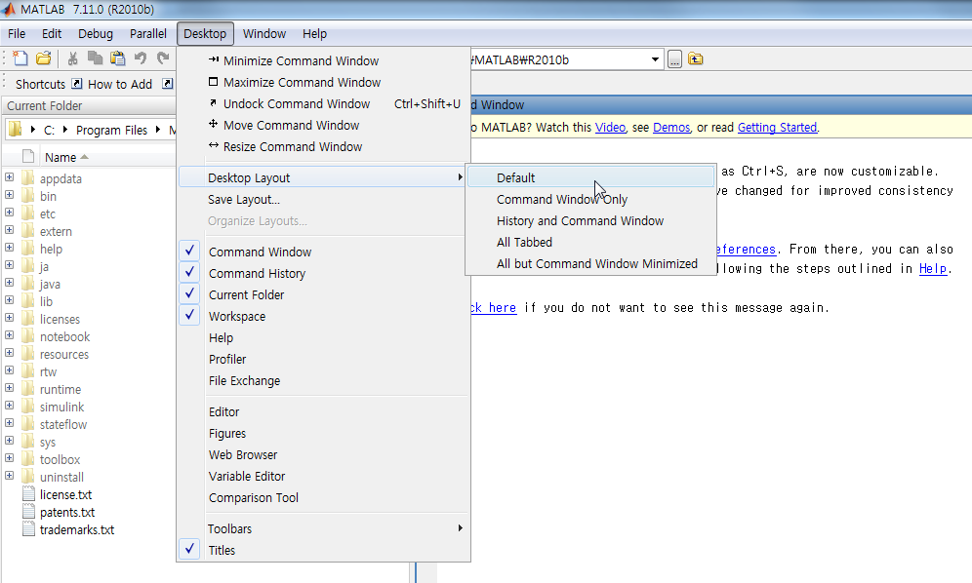Open the File menu
Image resolution: width=972 pixels, height=583 pixels.
coord(17,33)
